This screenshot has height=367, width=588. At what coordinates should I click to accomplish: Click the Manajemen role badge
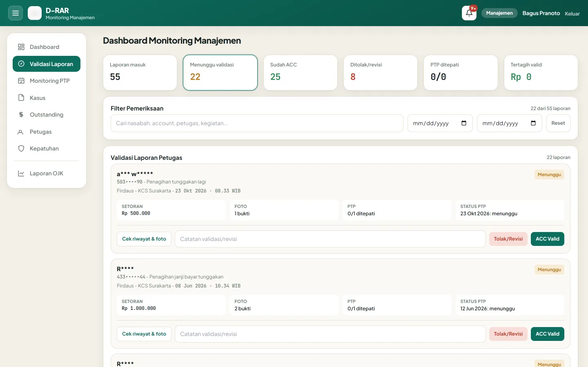coord(499,13)
